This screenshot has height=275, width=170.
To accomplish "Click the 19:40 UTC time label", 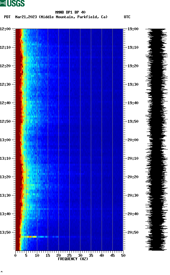I will point(133,103).
